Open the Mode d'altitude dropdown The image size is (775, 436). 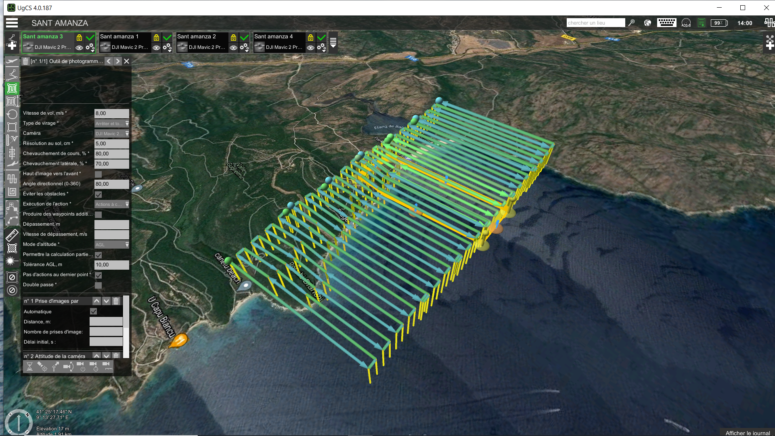point(112,245)
